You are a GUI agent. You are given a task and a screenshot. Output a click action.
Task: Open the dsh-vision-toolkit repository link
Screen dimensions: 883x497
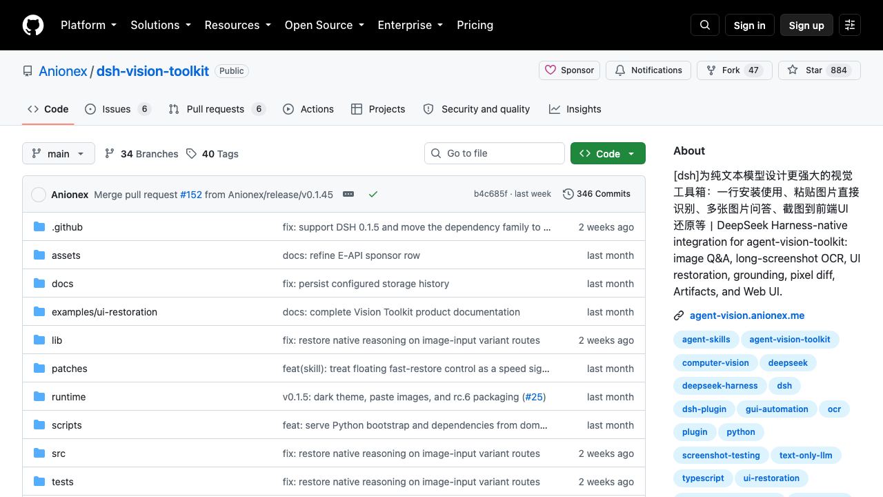152,71
